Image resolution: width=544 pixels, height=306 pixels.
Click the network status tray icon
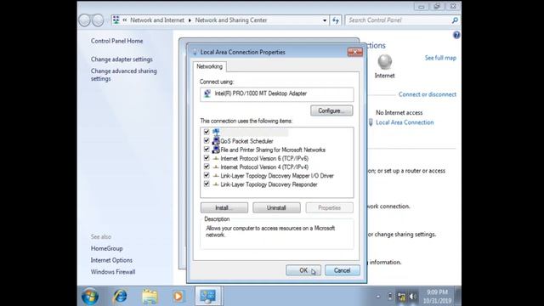coord(401,297)
